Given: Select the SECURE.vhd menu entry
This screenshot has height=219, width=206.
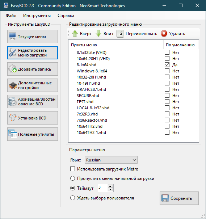Looking at the screenshot, I should point(88,96).
